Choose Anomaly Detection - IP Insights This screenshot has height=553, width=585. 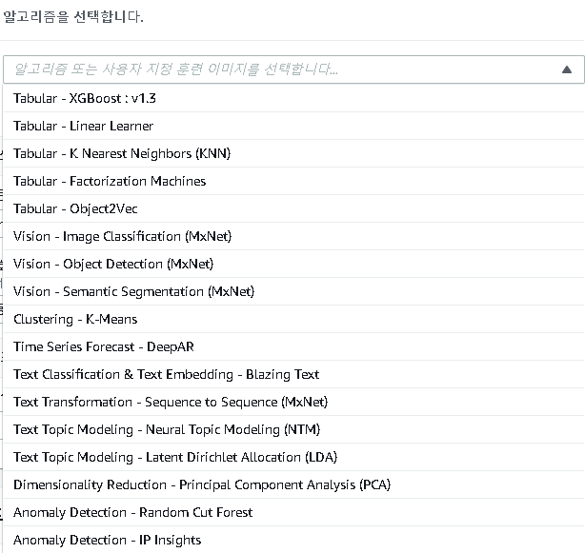(x=293, y=540)
